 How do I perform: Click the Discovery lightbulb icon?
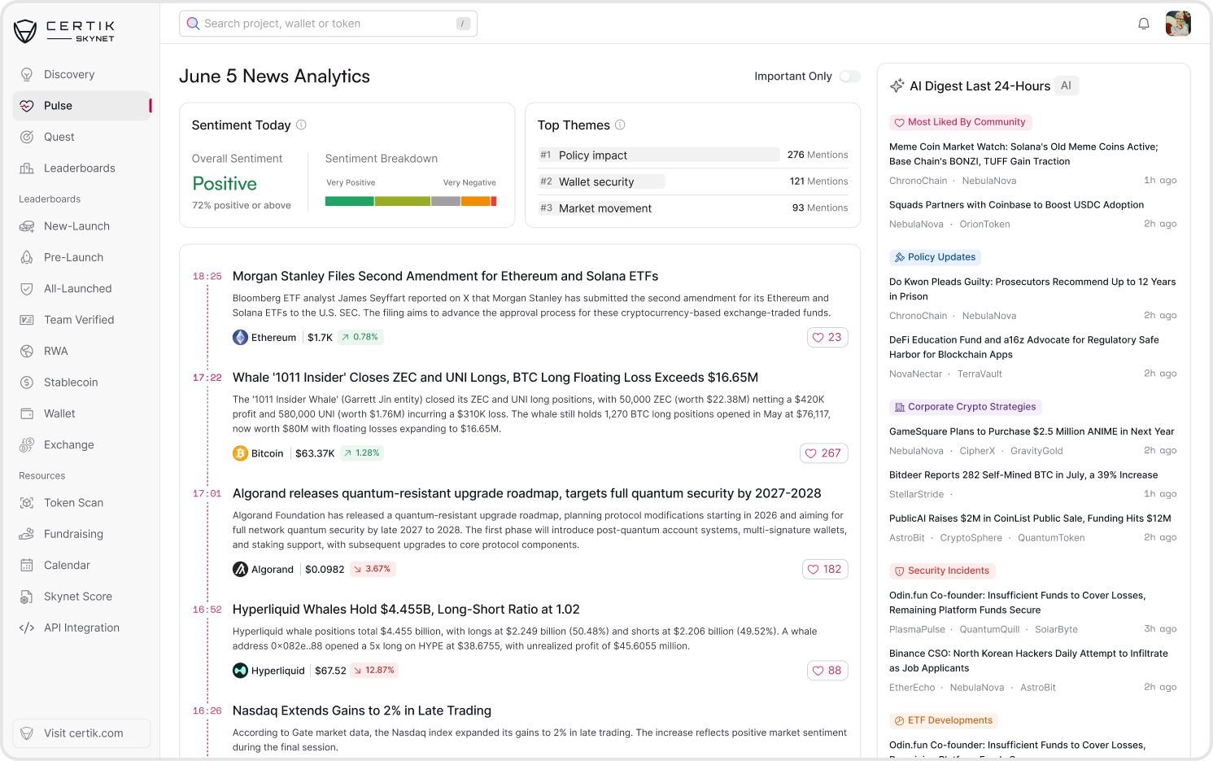coord(27,75)
